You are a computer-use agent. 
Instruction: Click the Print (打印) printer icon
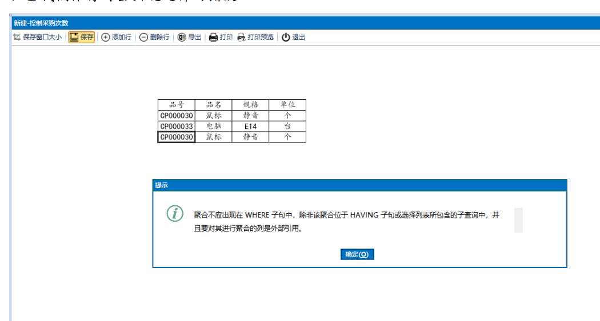(213, 38)
